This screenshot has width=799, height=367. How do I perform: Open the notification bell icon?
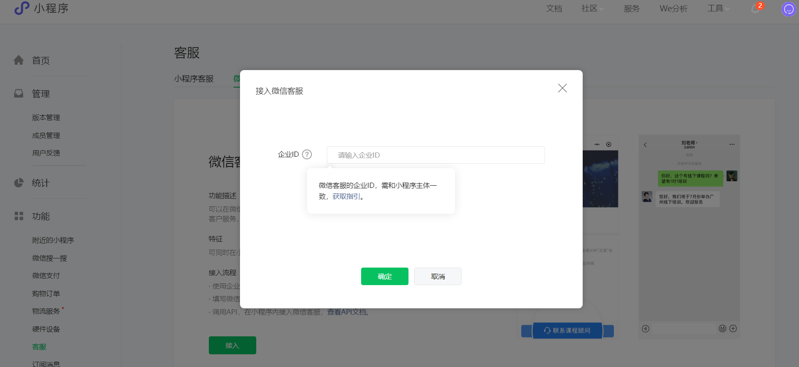[x=756, y=9]
